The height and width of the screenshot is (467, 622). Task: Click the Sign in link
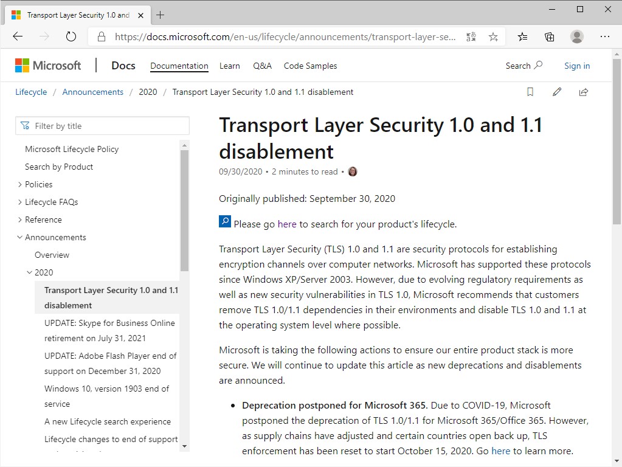pyautogui.click(x=576, y=66)
